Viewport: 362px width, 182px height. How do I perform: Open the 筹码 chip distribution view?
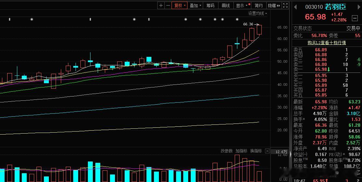coord(210,6)
